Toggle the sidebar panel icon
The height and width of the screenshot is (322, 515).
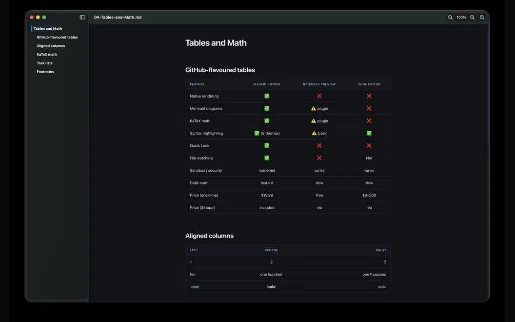pos(82,17)
